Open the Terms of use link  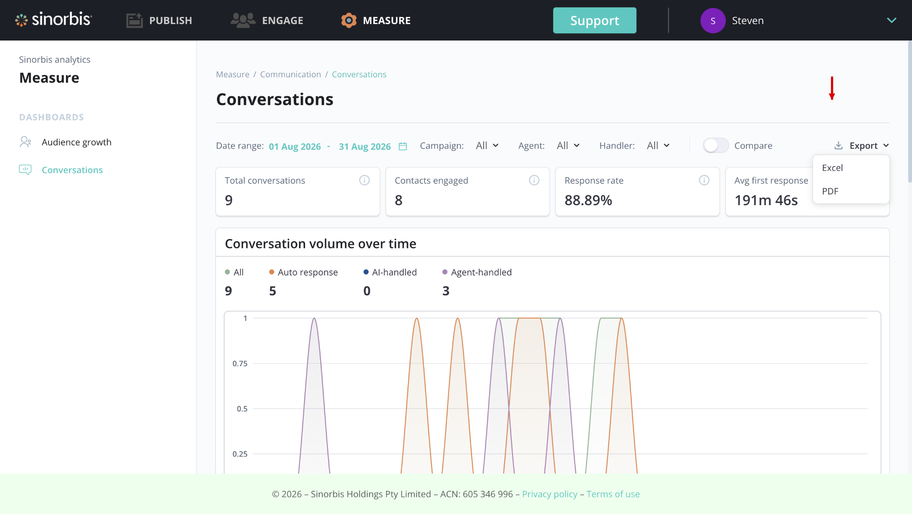tap(613, 494)
